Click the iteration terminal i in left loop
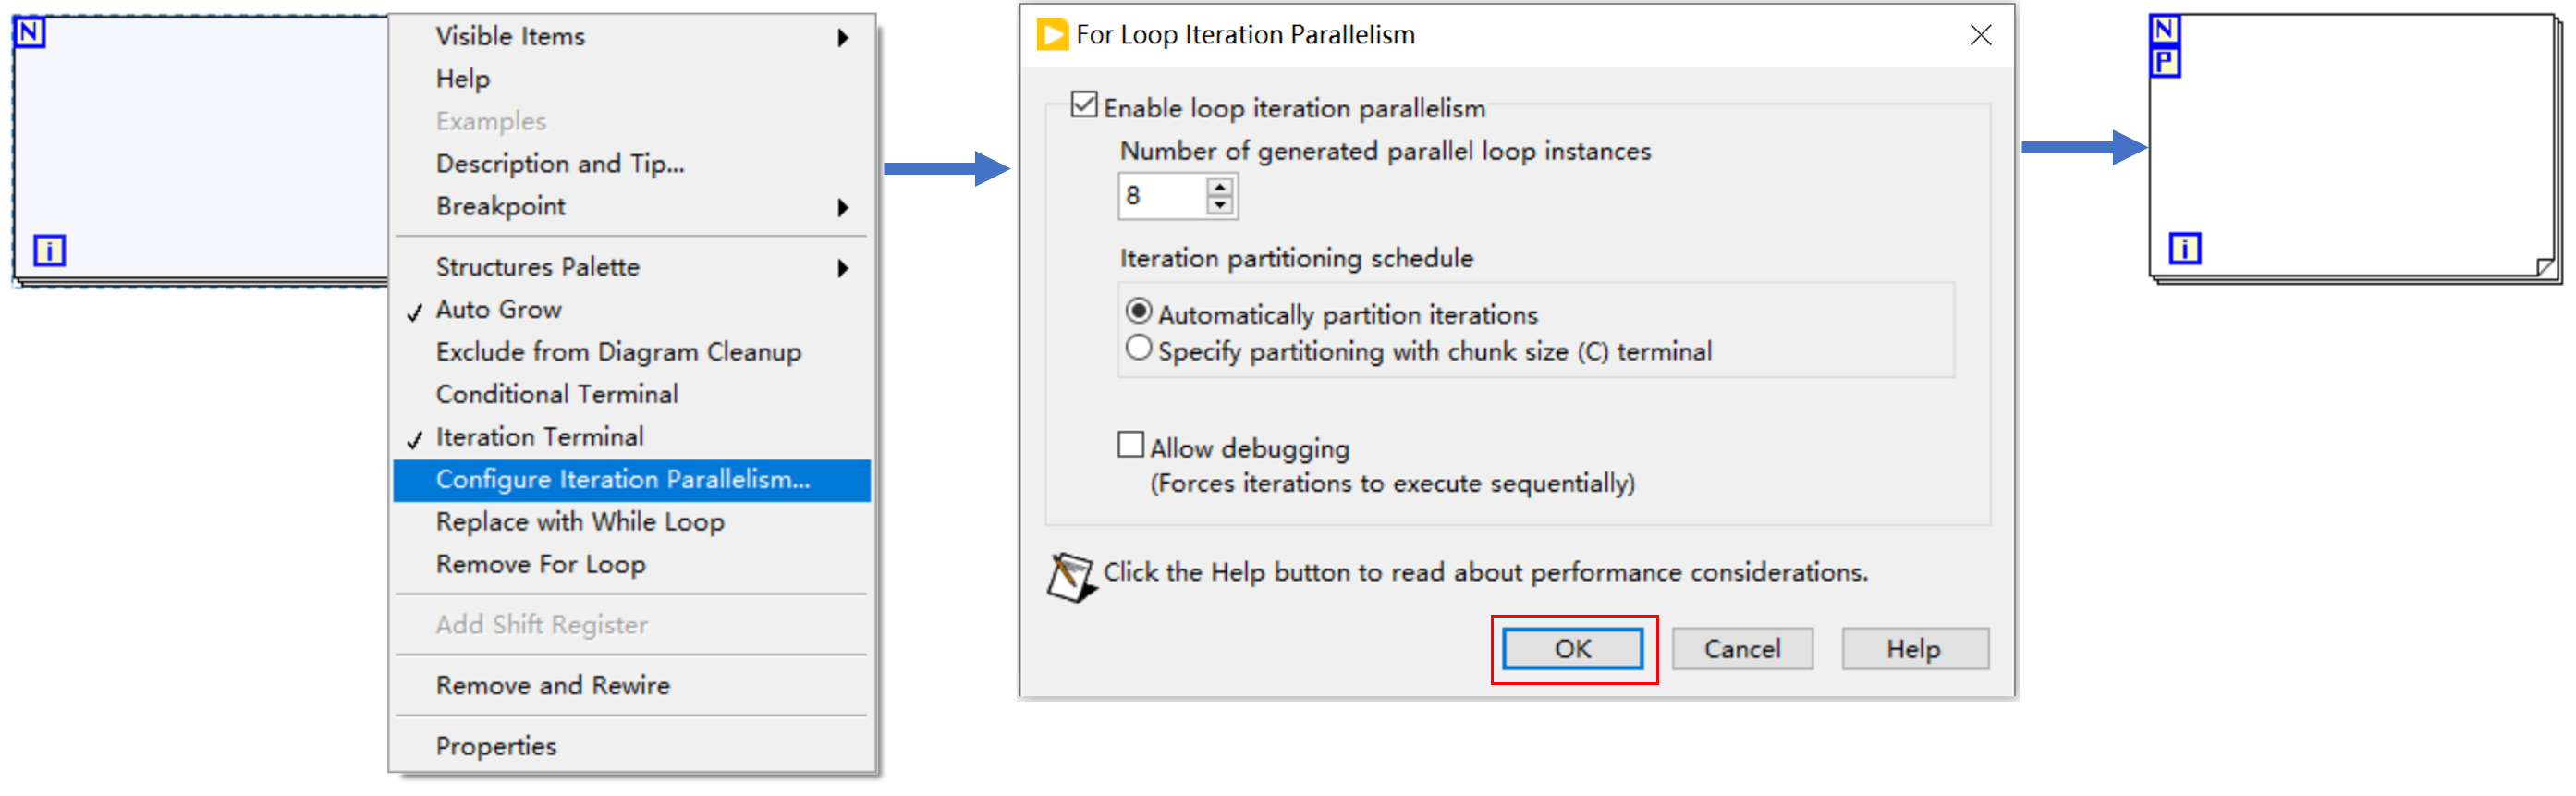 point(51,249)
